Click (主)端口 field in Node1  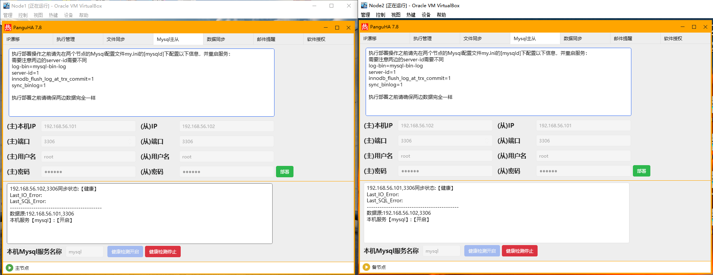pos(88,141)
